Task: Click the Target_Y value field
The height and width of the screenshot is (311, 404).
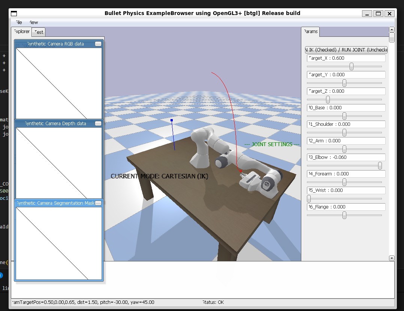Action: tap(346, 75)
